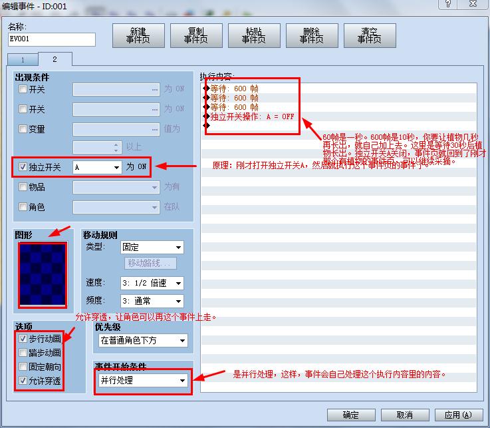Image resolution: width=490 pixels, height=428 pixels.
Task: Open the 频度 3: 通常 dropdown
Action: pyautogui.click(x=152, y=302)
